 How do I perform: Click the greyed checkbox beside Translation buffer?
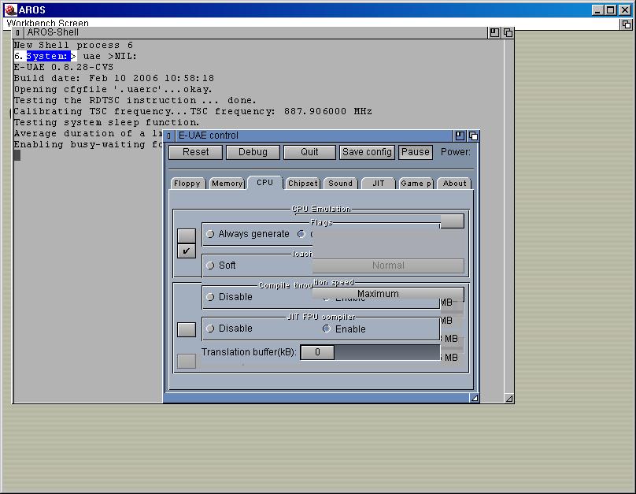[x=187, y=361]
